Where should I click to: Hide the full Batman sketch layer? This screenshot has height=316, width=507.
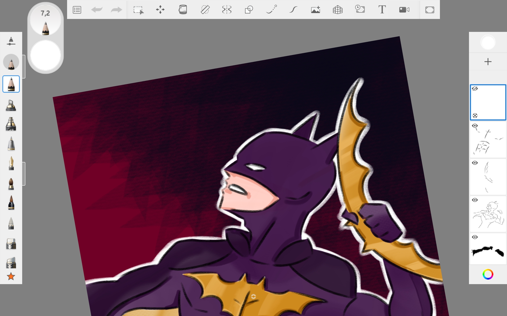pyautogui.click(x=475, y=200)
